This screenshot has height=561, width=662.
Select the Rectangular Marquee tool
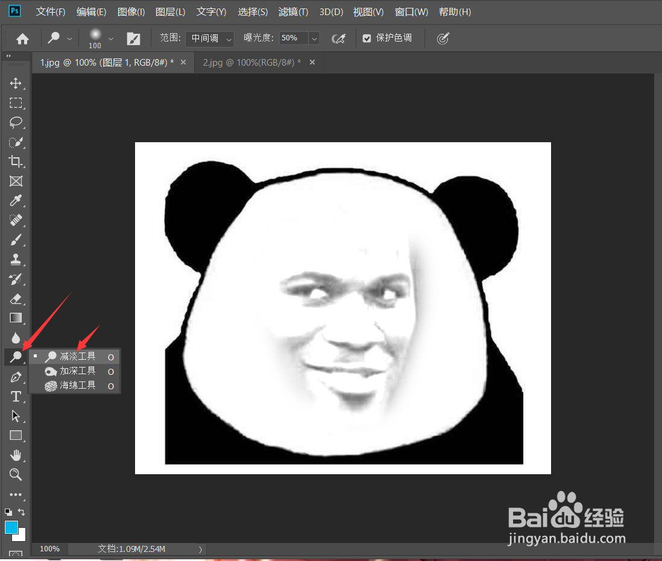16,103
